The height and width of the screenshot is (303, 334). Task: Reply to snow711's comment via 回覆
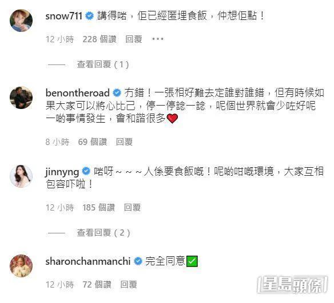pyautogui.click(x=134, y=39)
